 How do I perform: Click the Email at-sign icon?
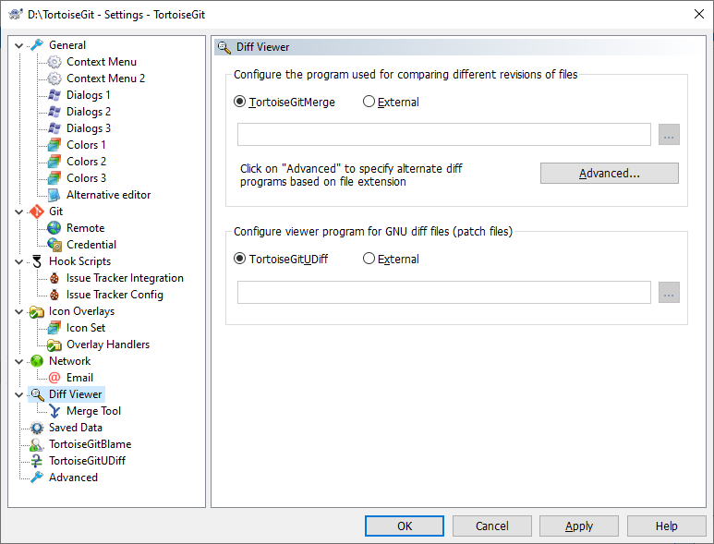pyautogui.click(x=54, y=378)
